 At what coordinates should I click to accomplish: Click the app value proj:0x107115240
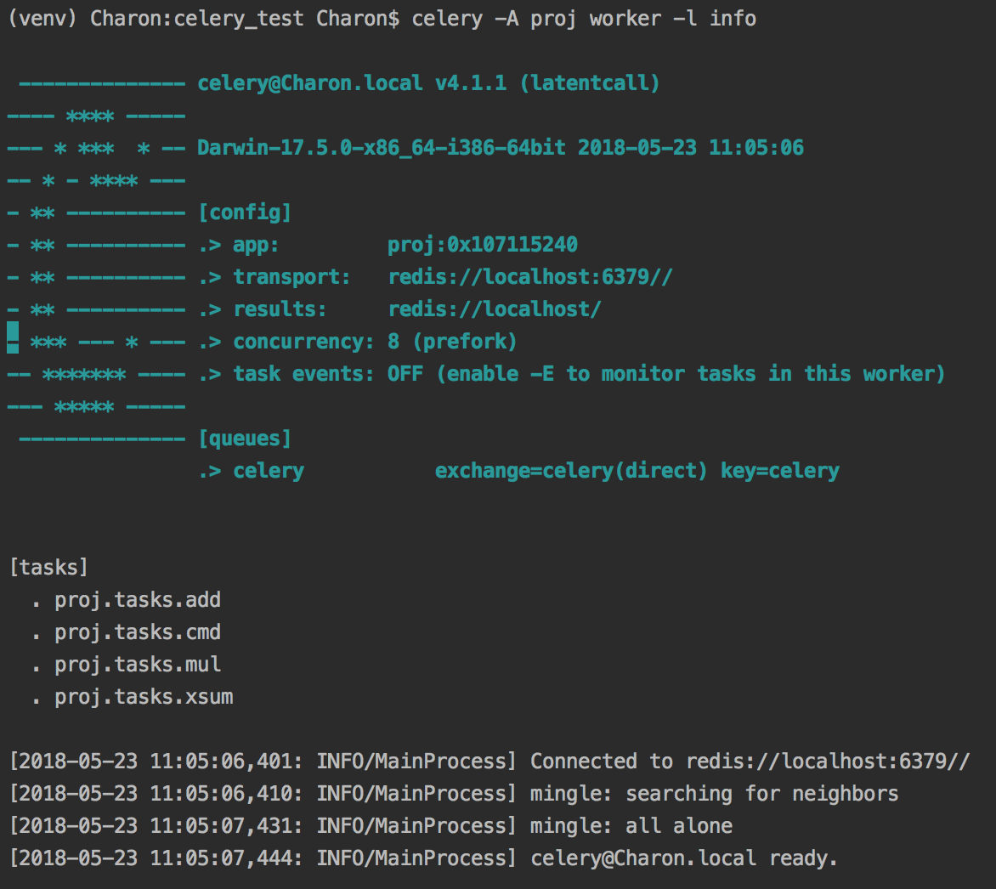(x=482, y=245)
